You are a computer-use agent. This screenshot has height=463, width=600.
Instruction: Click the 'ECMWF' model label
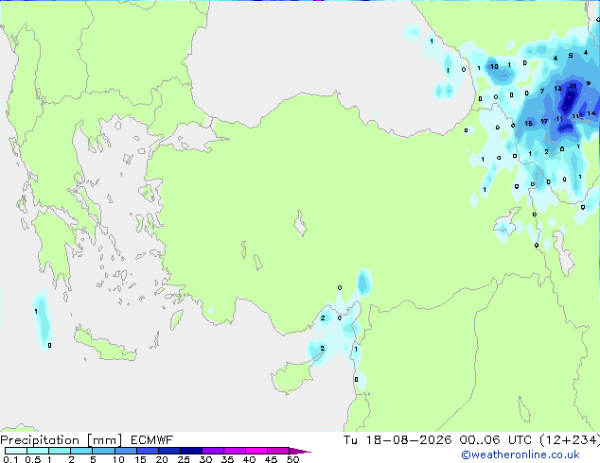152,440
